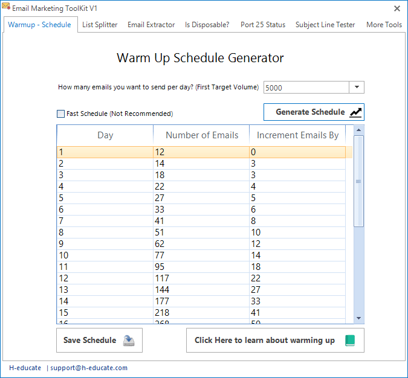408x378 pixels.
Task: Click the scrollbar up arrow
Action: [x=359, y=130]
